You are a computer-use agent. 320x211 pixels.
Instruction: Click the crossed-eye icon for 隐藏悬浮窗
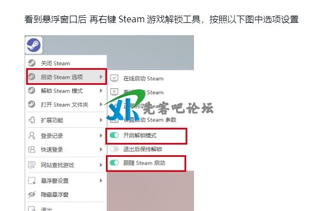[x=32, y=194]
